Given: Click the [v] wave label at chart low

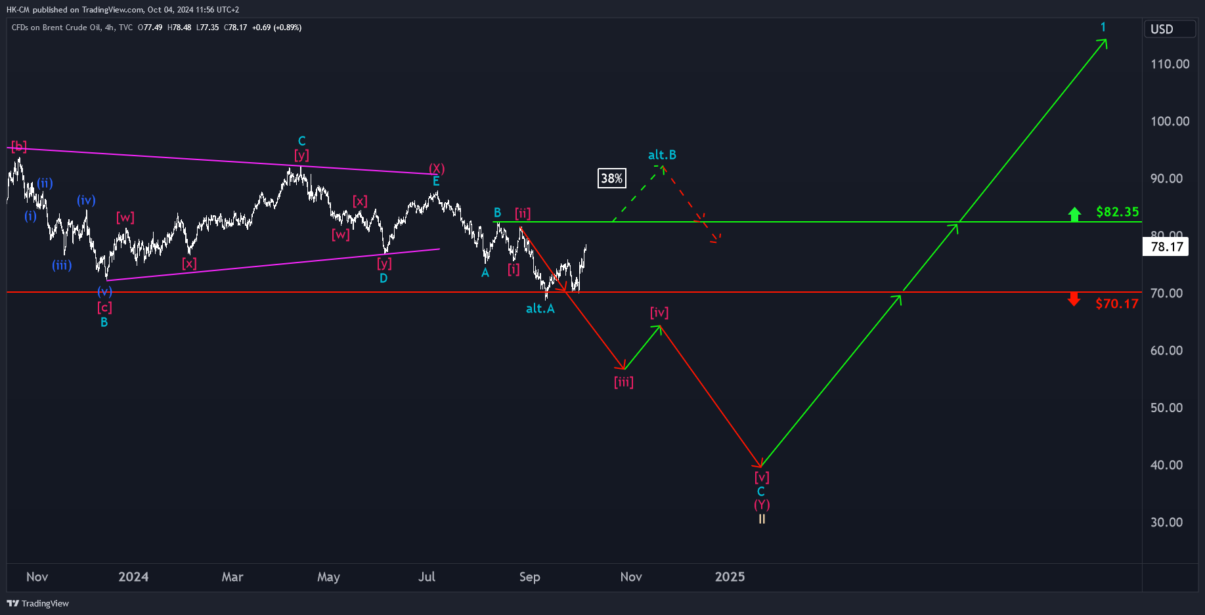Looking at the screenshot, I should (x=762, y=477).
